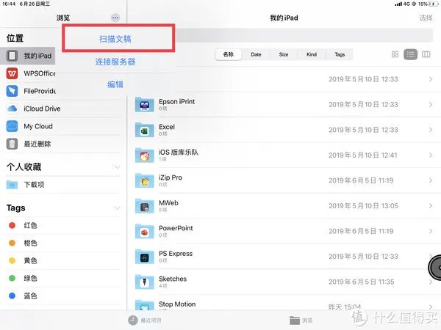Screen dimensions: 441x330
Task: Open the MWeb folder icon
Action: tap(145, 206)
